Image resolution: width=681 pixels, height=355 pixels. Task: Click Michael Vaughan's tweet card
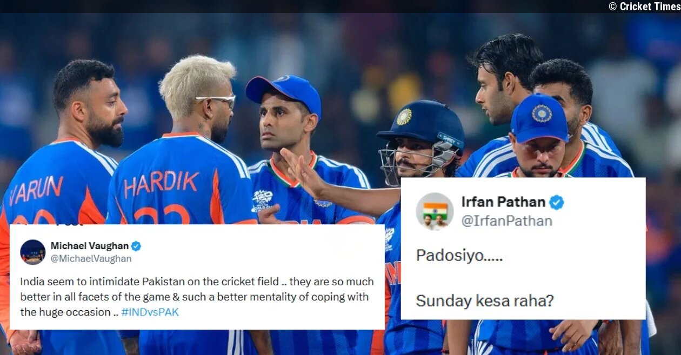pos(197,277)
